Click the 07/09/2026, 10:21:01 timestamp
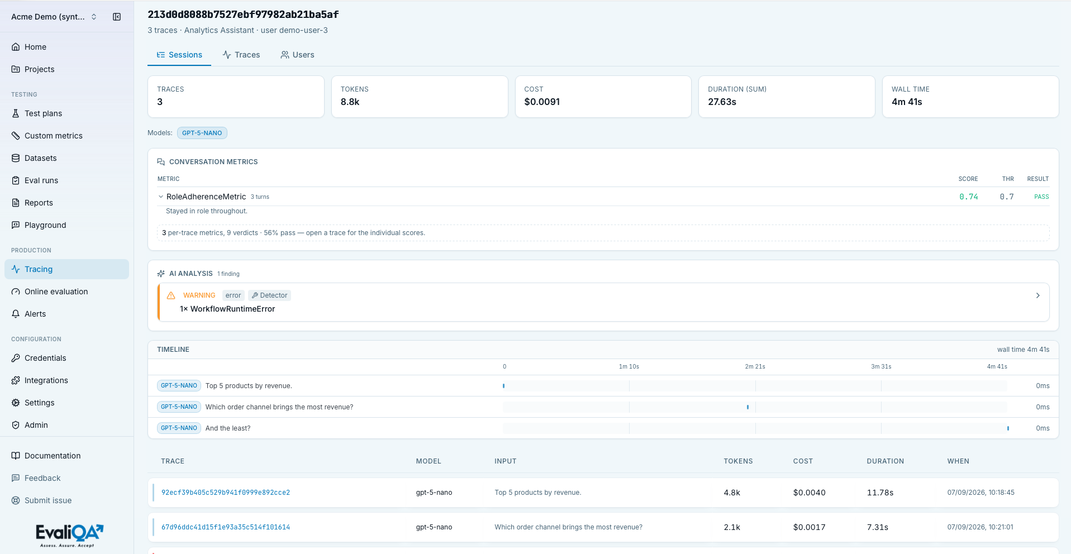This screenshot has width=1071, height=554. click(x=980, y=527)
